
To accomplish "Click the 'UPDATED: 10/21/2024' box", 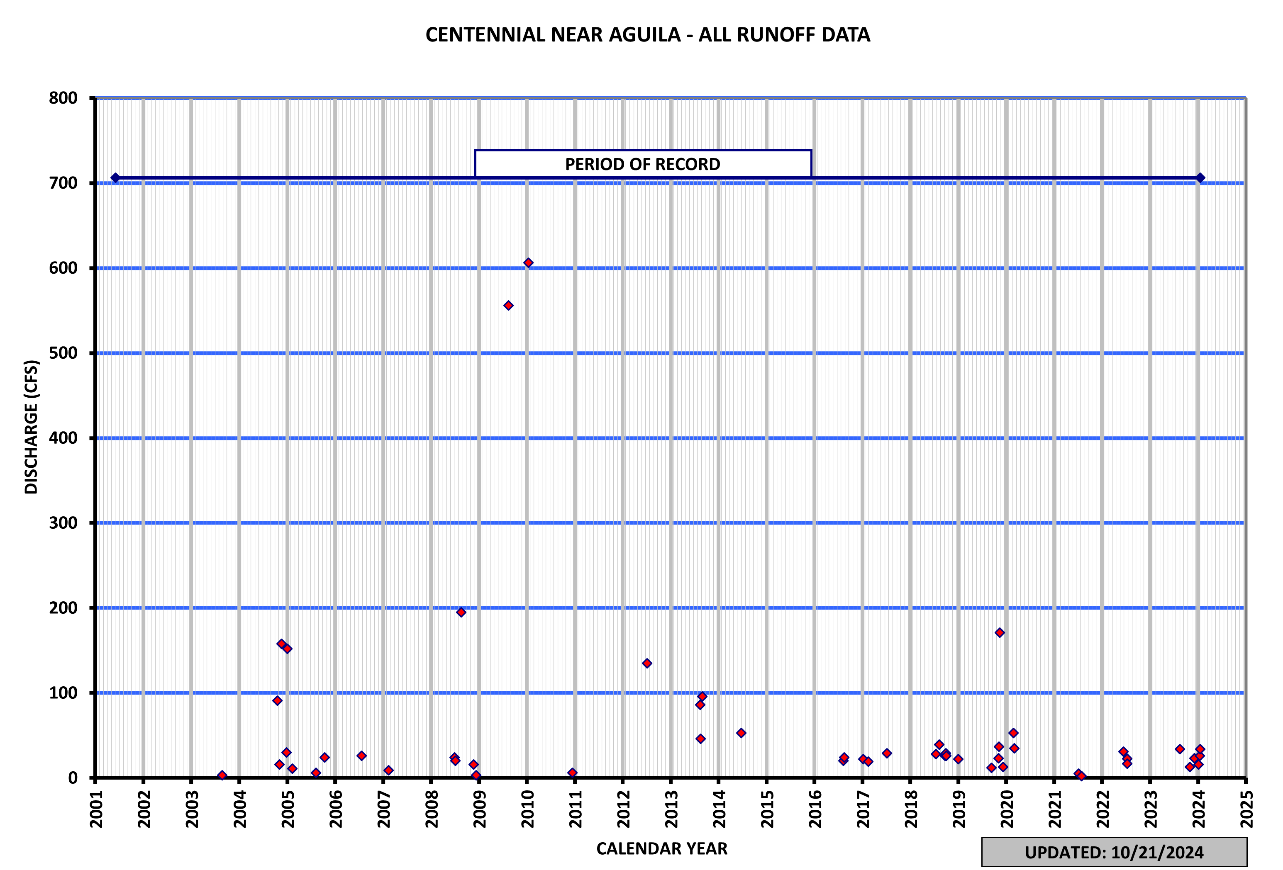I will [1114, 852].
